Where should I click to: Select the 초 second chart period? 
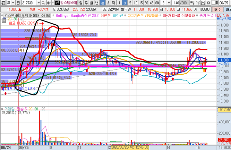[x=108, y=3]
